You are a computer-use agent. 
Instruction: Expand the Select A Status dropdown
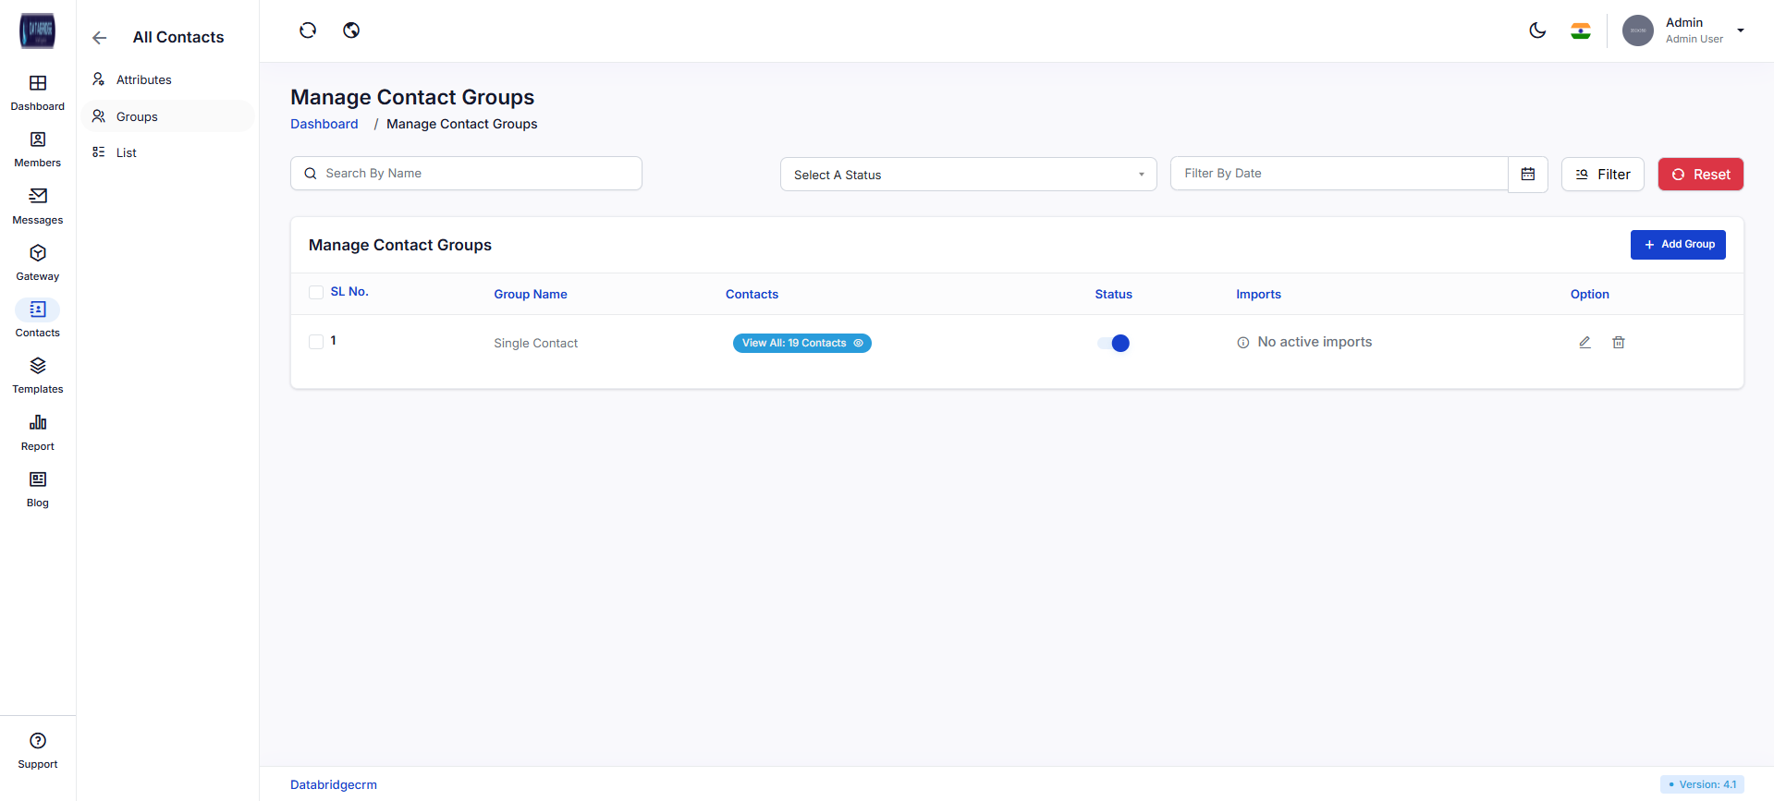968,175
